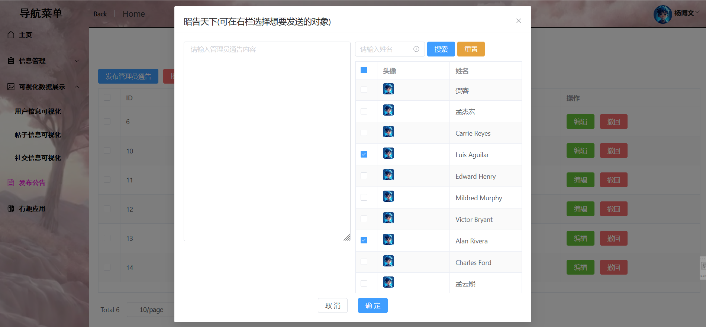This screenshot has height=327, width=706.
Task: Click the orange 重置 button
Action: pyautogui.click(x=471, y=49)
